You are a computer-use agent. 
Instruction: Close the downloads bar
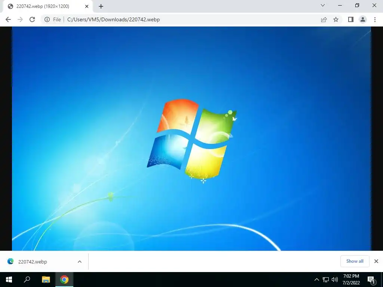[x=376, y=261]
